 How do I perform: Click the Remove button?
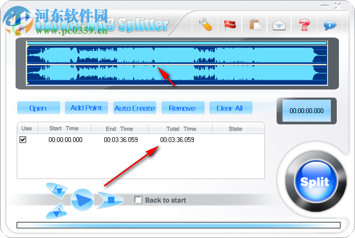[183, 108]
